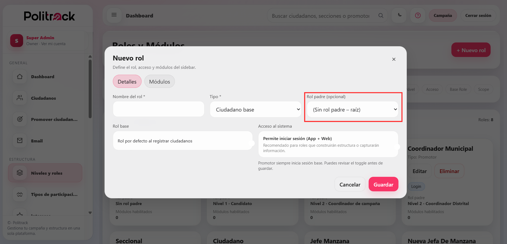Open the Tipo dropdown showing Ciudadano base
This screenshot has width=507, height=244.
click(255, 109)
